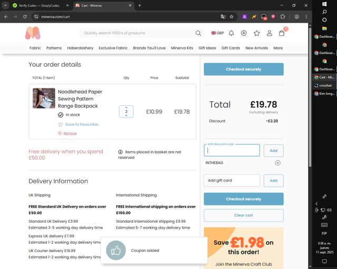Open Windows Start button
The width and height of the screenshot is (337, 269).
[324, 4]
